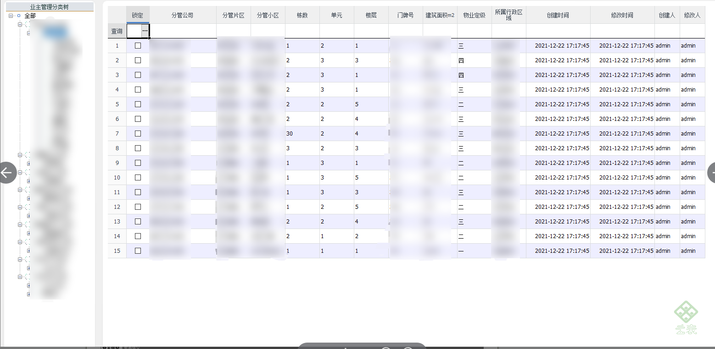
Task: Sort by the 修改时间 column header
Action: 622,15
